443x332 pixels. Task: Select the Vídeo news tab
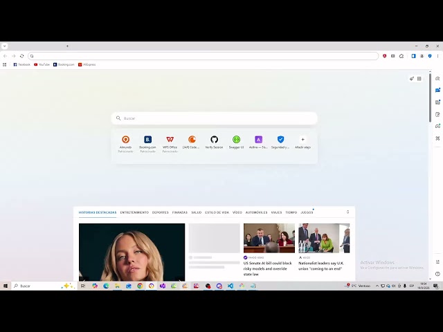(x=237, y=212)
